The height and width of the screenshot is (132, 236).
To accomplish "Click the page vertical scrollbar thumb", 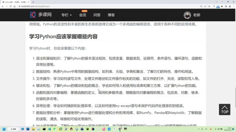I will (x=235, y=97).
